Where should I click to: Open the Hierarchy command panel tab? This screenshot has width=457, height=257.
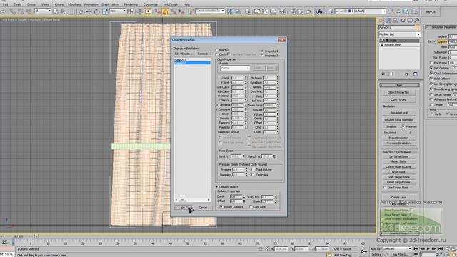[395, 21]
